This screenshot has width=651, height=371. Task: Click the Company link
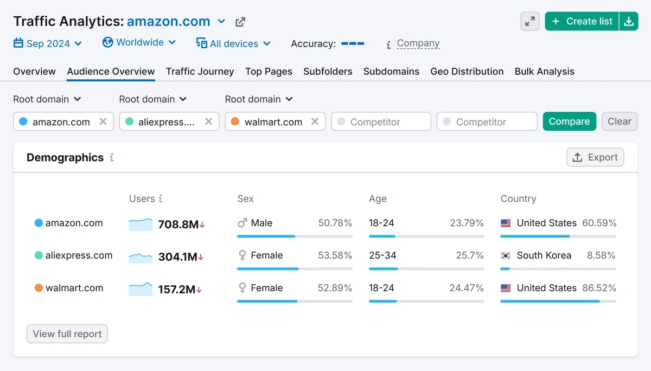pos(418,43)
